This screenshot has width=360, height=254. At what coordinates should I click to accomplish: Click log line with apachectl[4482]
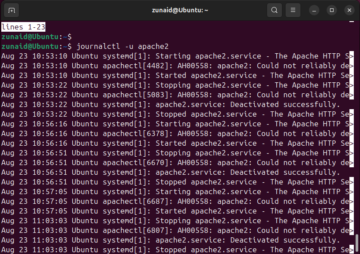[178, 66]
